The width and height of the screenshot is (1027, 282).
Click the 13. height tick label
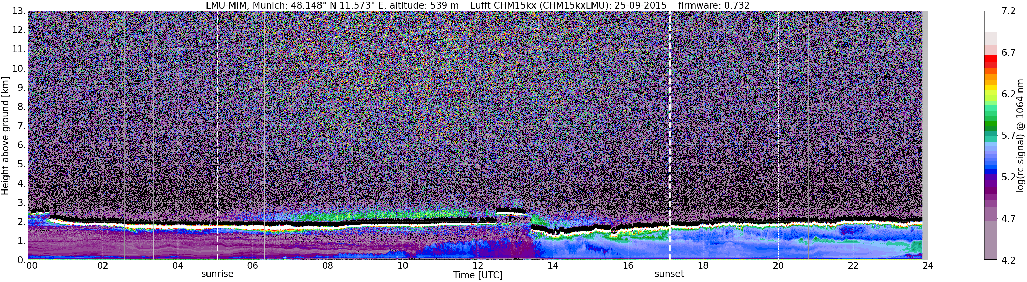coord(18,11)
